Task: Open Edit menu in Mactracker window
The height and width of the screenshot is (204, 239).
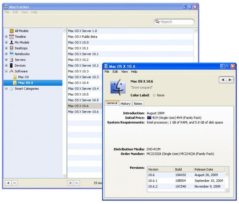Action: [x=15, y=12]
